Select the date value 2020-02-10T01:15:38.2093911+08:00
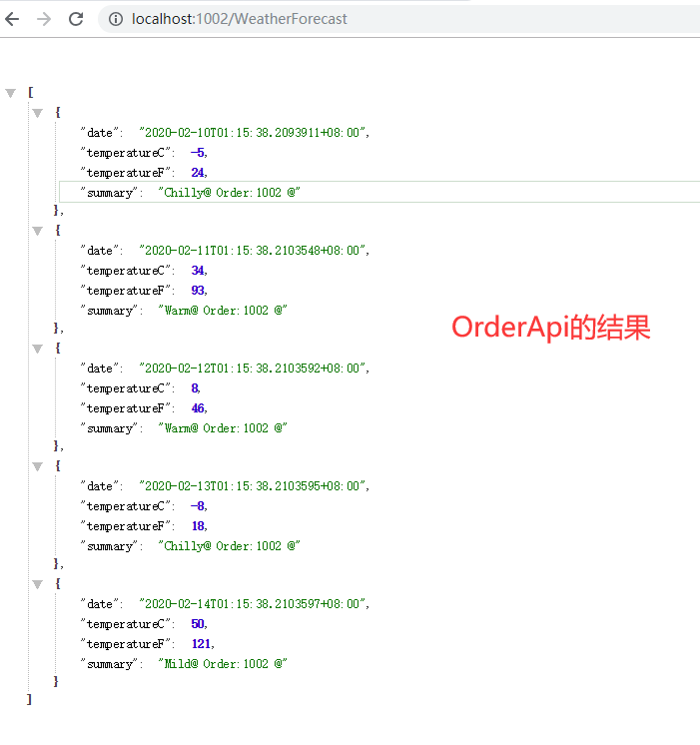The width and height of the screenshot is (700, 745). click(253, 133)
